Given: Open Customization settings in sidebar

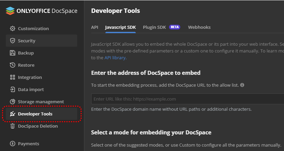Looking at the screenshot, I should 41,28.
